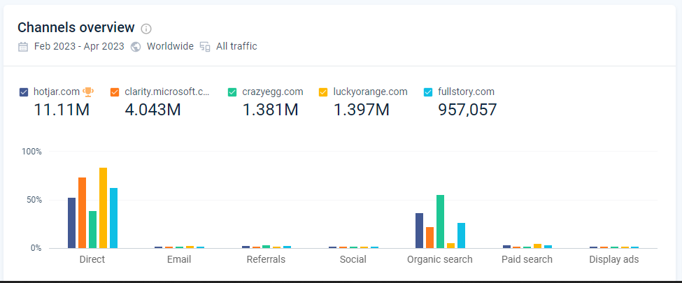Click the globe icon before Worldwide
682x283 pixels.
(x=136, y=47)
